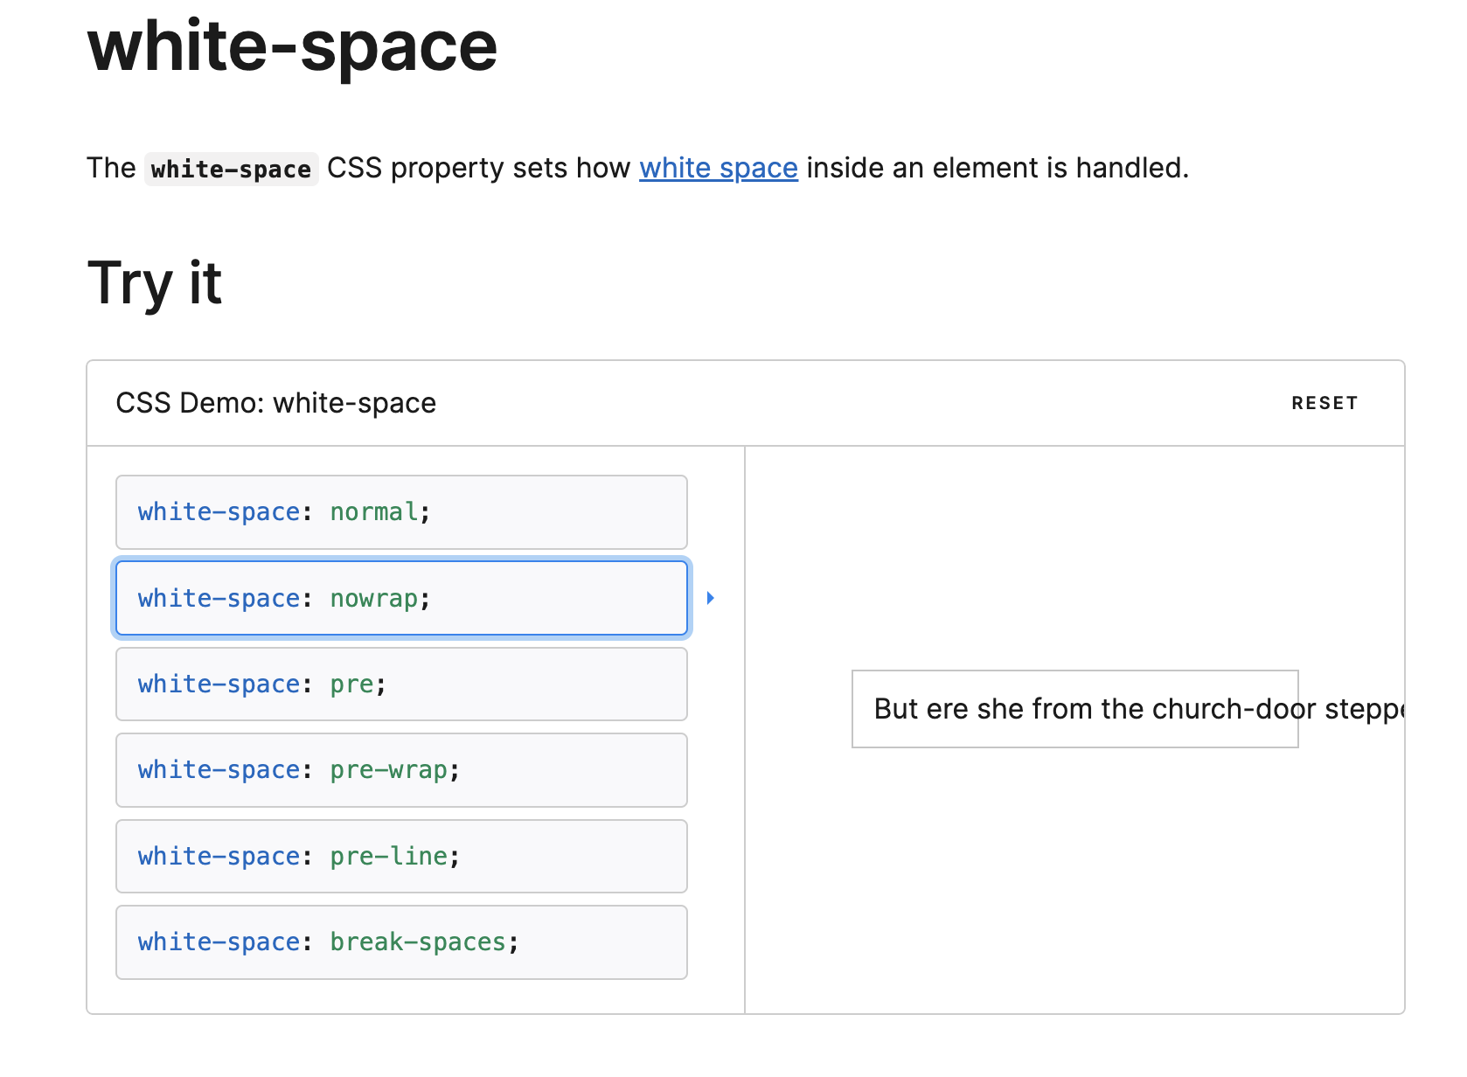Select the white-space: pre option
Image resolution: width=1467 pixels, height=1077 pixels.
point(400,684)
